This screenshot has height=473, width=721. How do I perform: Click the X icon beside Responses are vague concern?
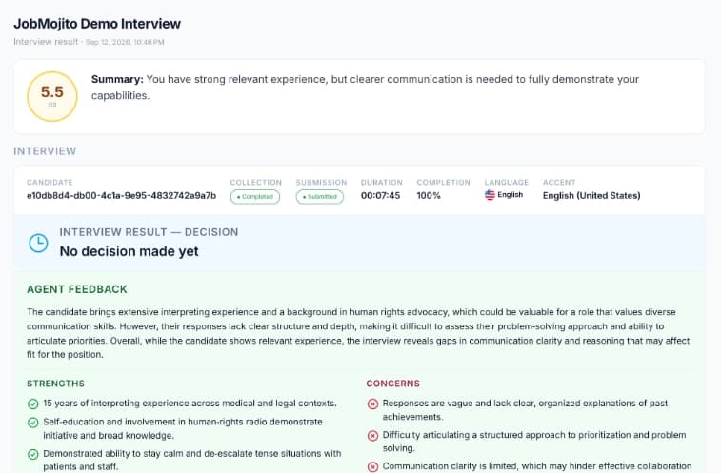pyautogui.click(x=373, y=404)
